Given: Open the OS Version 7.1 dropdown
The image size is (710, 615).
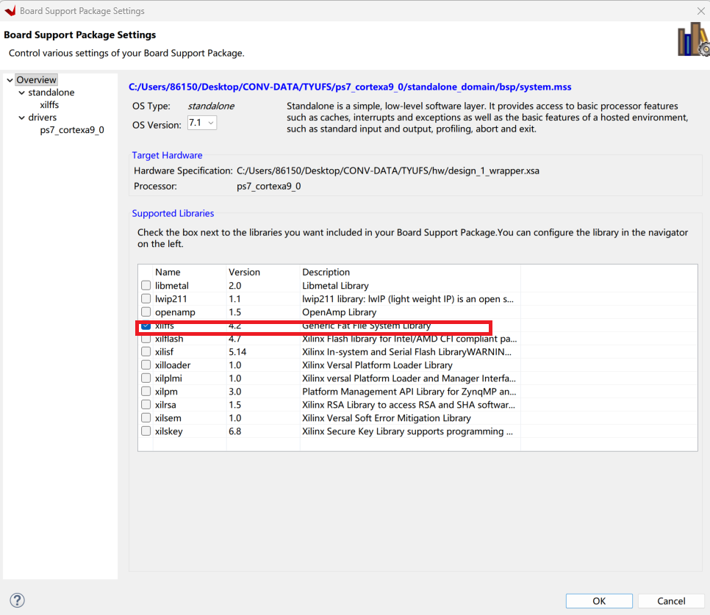Looking at the screenshot, I should click(202, 123).
